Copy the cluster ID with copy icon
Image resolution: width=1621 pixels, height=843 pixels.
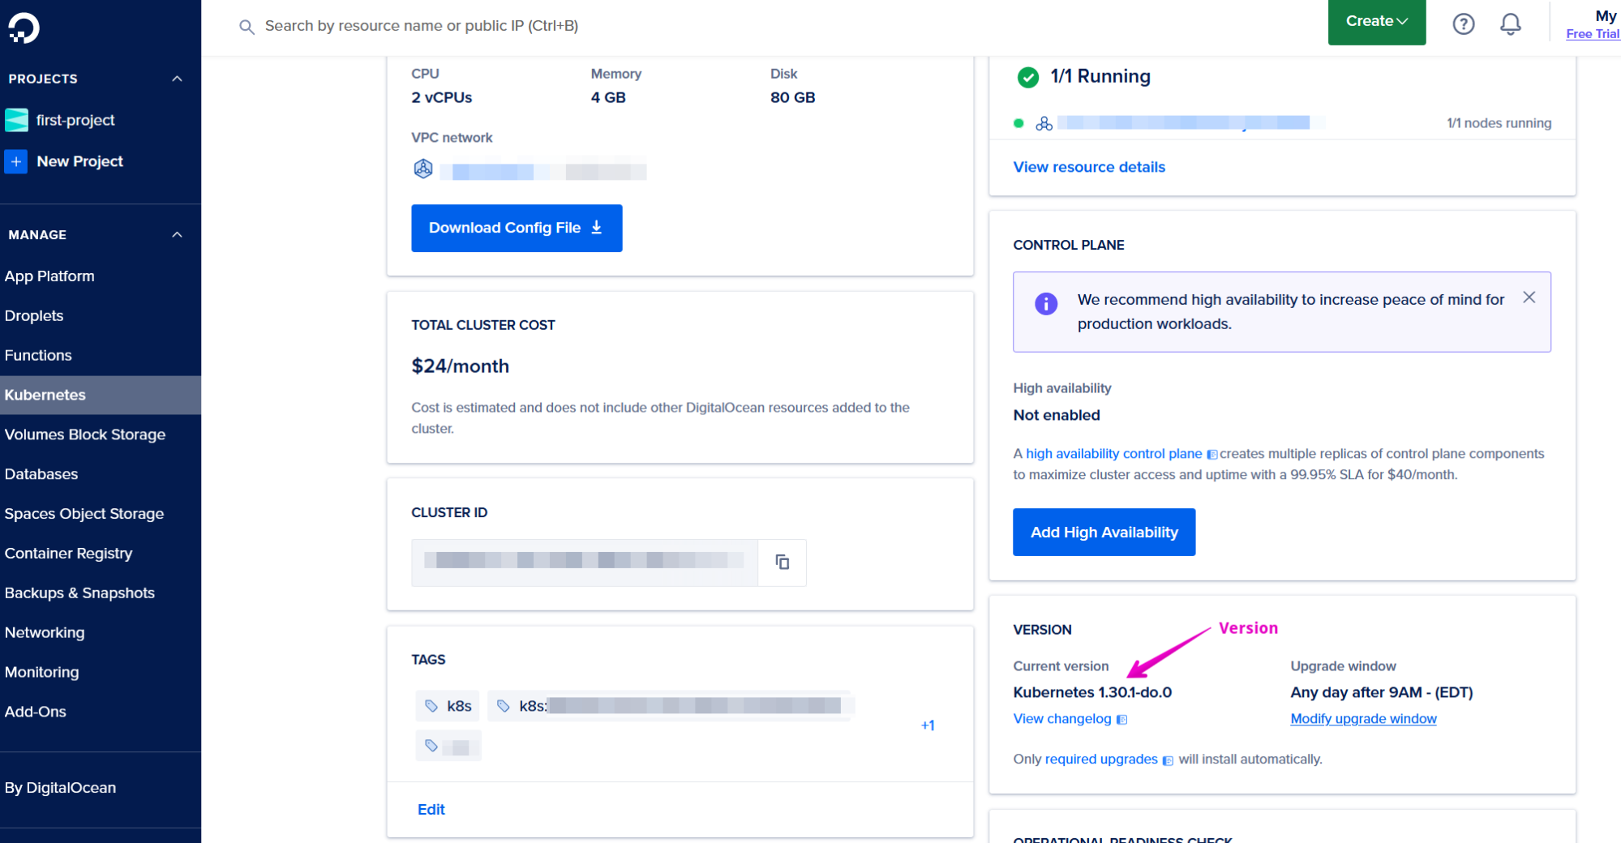[782, 562]
